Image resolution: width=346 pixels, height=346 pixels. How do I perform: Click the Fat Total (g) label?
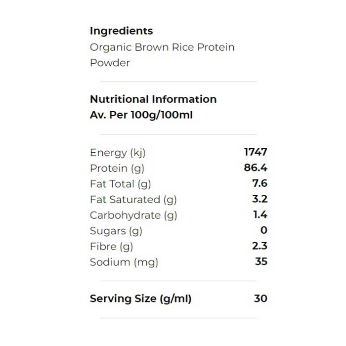(121, 184)
